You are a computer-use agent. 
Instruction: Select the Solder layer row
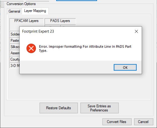[15, 34]
